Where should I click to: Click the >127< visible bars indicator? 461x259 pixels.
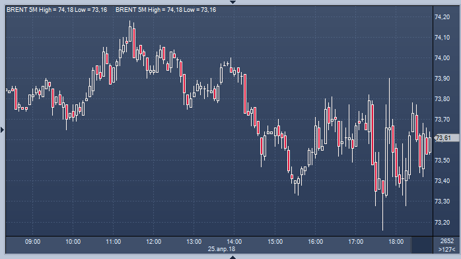tap(447, 249)
